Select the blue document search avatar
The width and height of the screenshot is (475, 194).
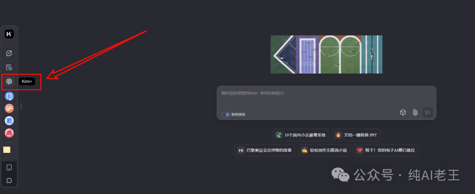tap(9, 121)
